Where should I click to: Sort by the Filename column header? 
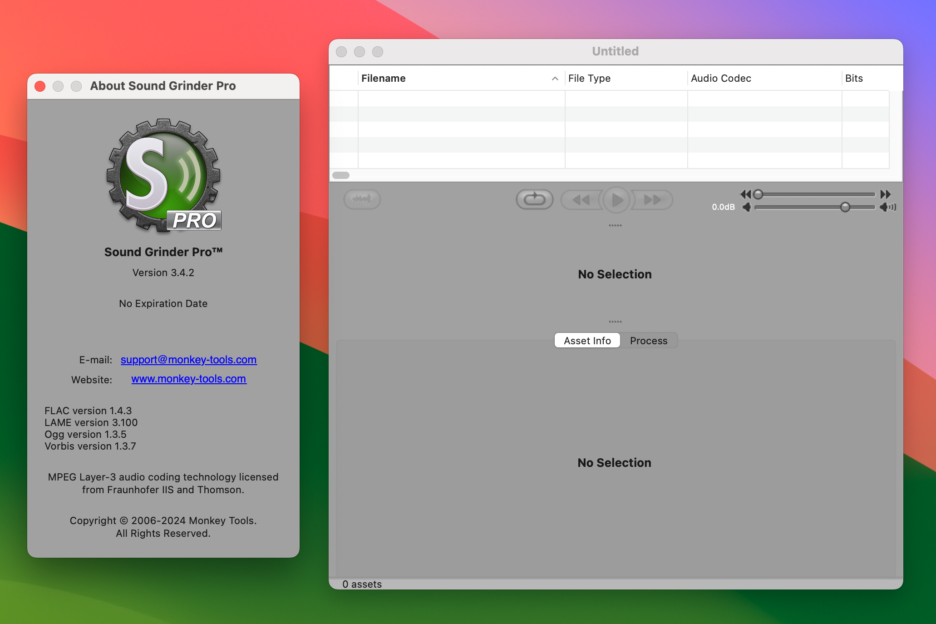461,78
